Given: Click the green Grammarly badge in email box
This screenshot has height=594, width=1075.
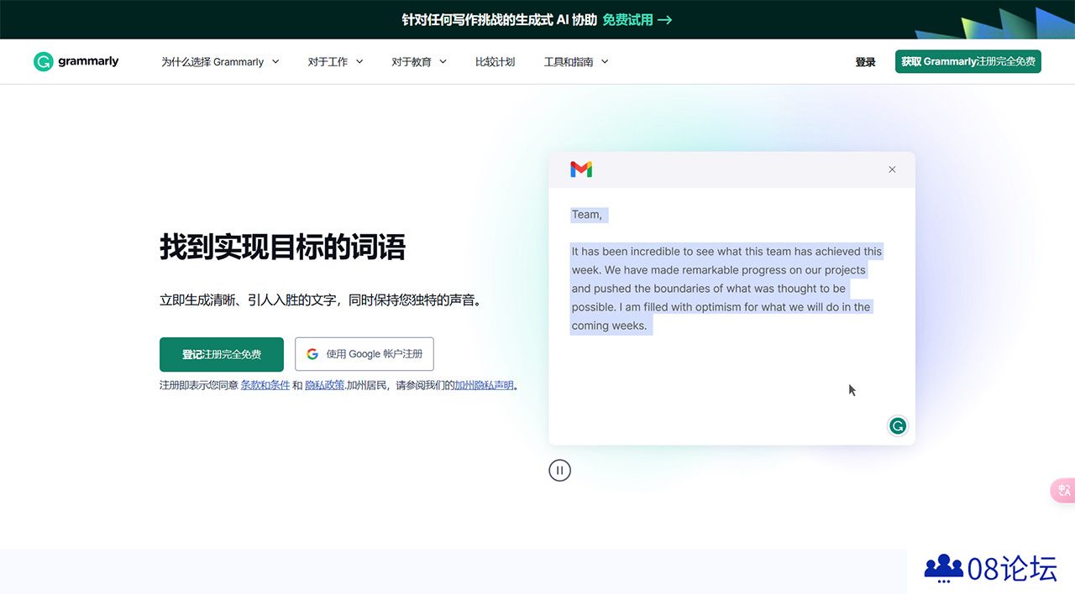Looking at the screenshot, I should pyautogui.click(x=898, y=426).
